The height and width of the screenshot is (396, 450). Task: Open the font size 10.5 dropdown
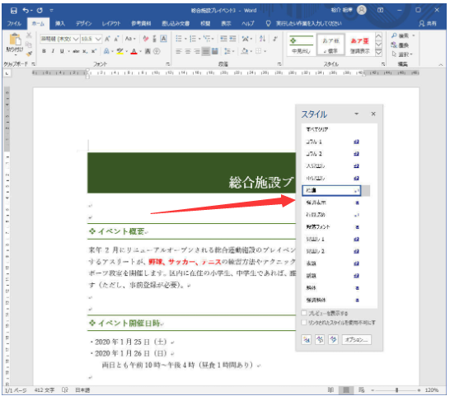coord(98,39)
